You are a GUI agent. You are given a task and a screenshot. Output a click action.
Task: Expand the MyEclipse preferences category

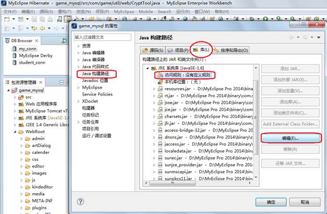[78, 88]
